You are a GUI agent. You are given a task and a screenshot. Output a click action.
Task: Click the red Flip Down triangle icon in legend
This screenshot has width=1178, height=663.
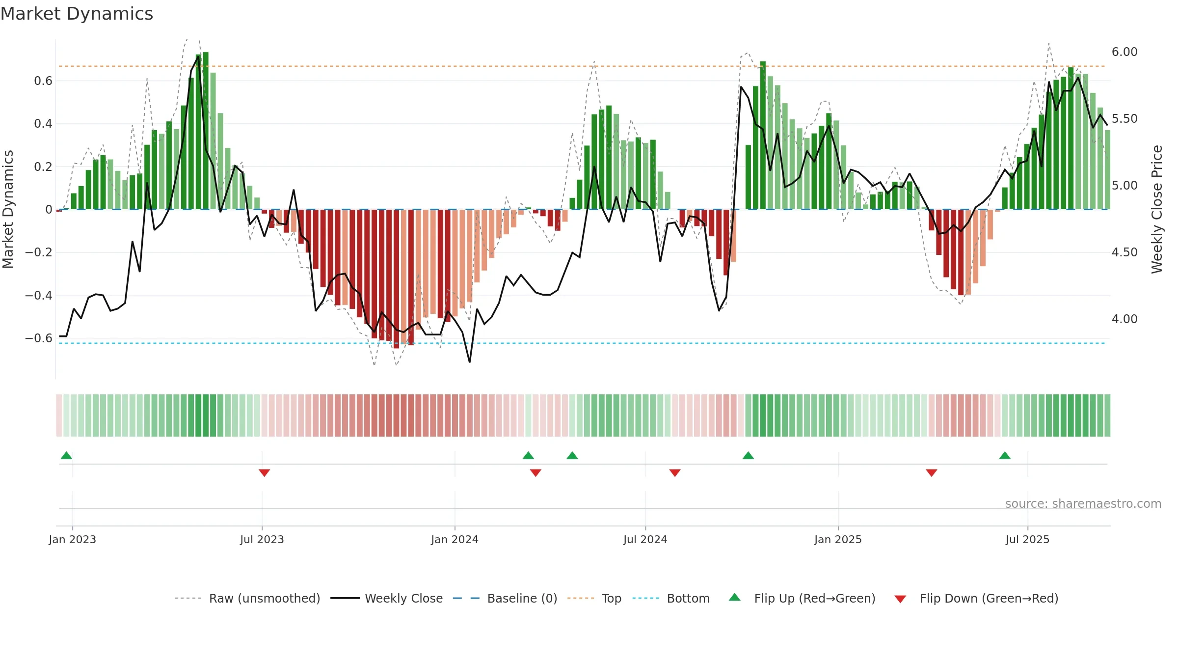[900, 599]
